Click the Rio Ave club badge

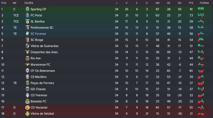click(x=27, y=58)
